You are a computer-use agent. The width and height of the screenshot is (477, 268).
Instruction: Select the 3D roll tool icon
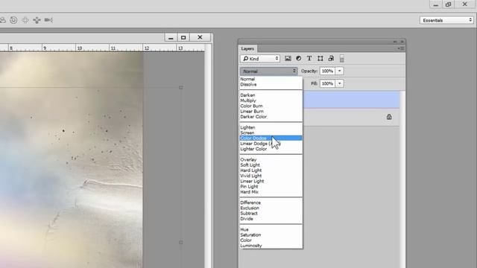[13, 20]
